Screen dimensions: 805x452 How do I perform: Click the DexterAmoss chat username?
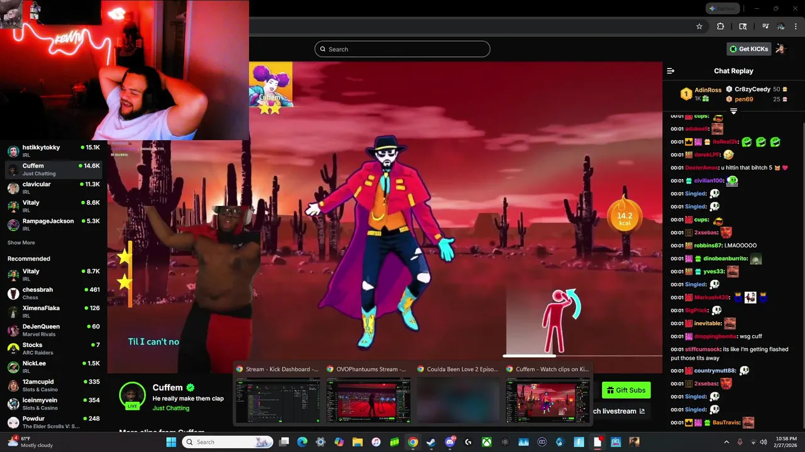tap(701, 168)
